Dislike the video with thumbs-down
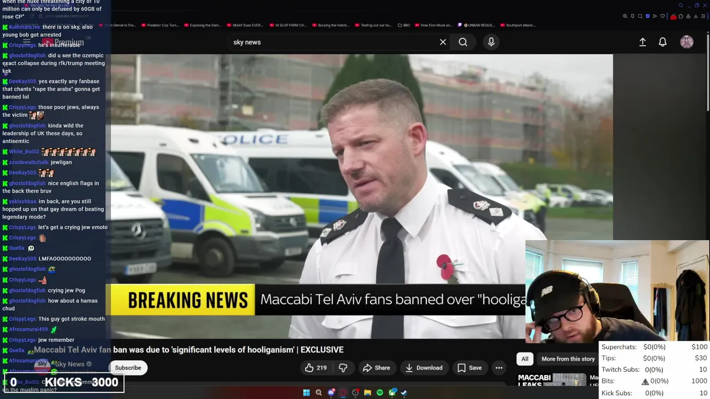 [x=343, y=368]
